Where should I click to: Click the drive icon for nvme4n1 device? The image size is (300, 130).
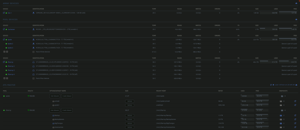[x=34, y=48]
